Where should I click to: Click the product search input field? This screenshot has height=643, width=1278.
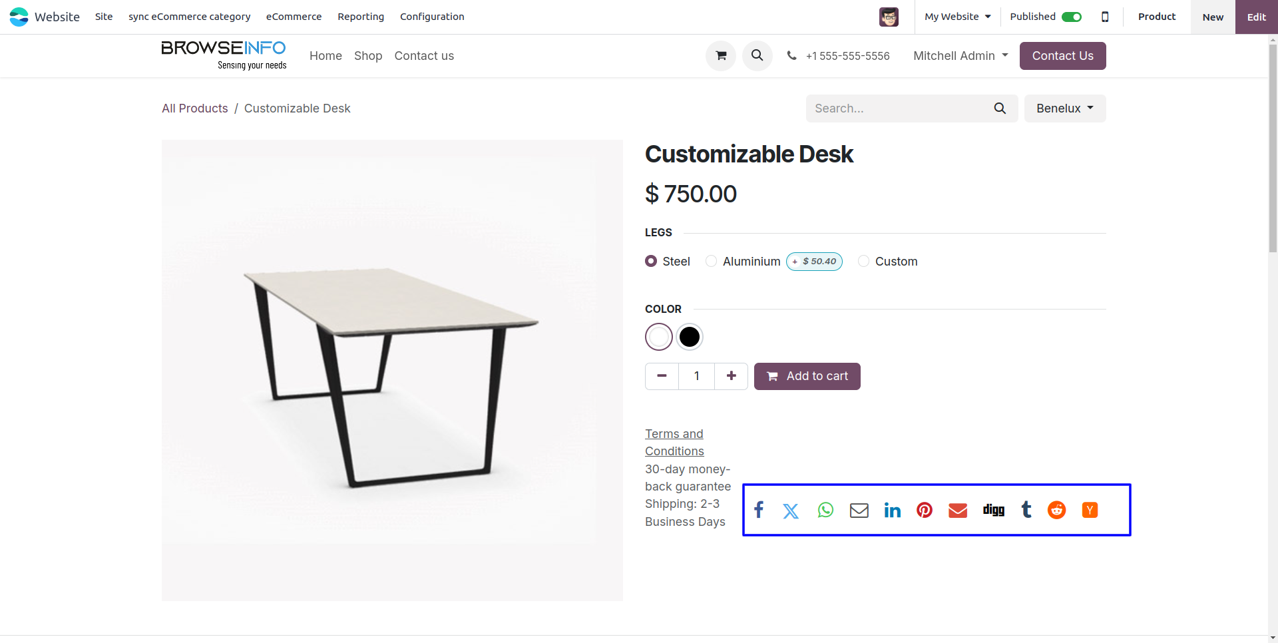(899, 108)
